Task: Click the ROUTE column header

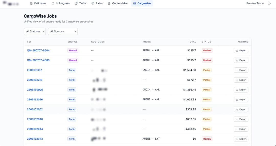Action: (x=147, y=42)
